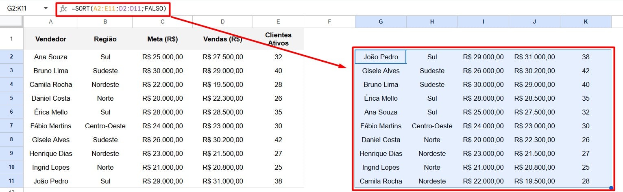The image size is (623, 192).
Task: Select R$ 25.000,00 cell in column C
Action: [163, 57]
